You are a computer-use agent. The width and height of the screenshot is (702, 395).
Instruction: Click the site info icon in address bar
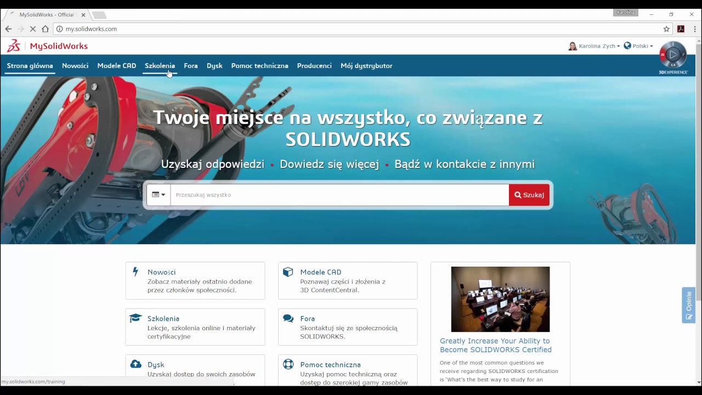click(59, 29)
